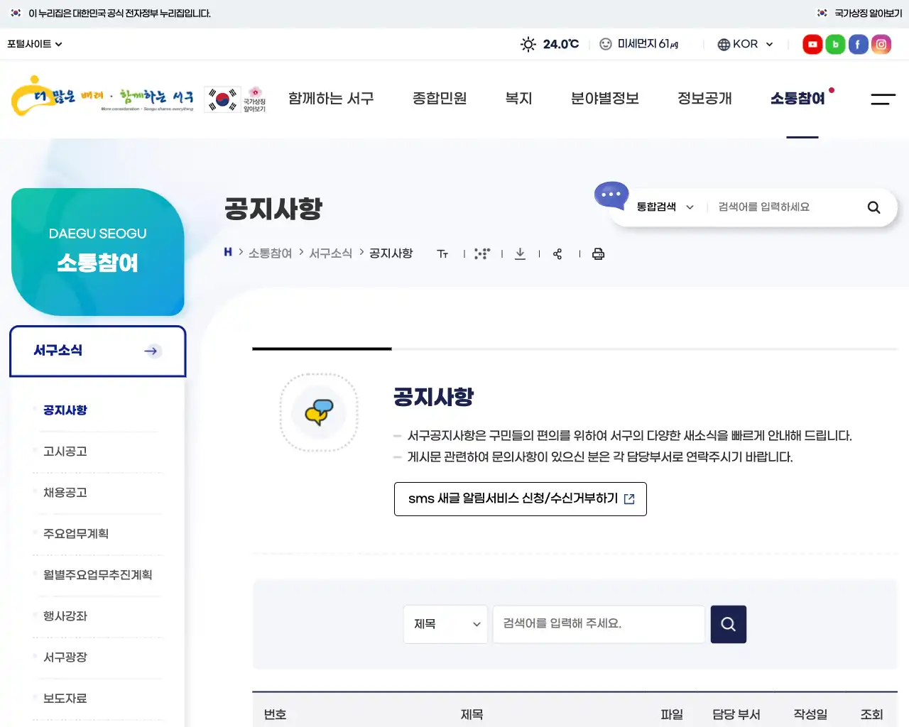Click sms 새글 알림서비스 신청/수신거부하기 button
909x727 pixels.
521,499
